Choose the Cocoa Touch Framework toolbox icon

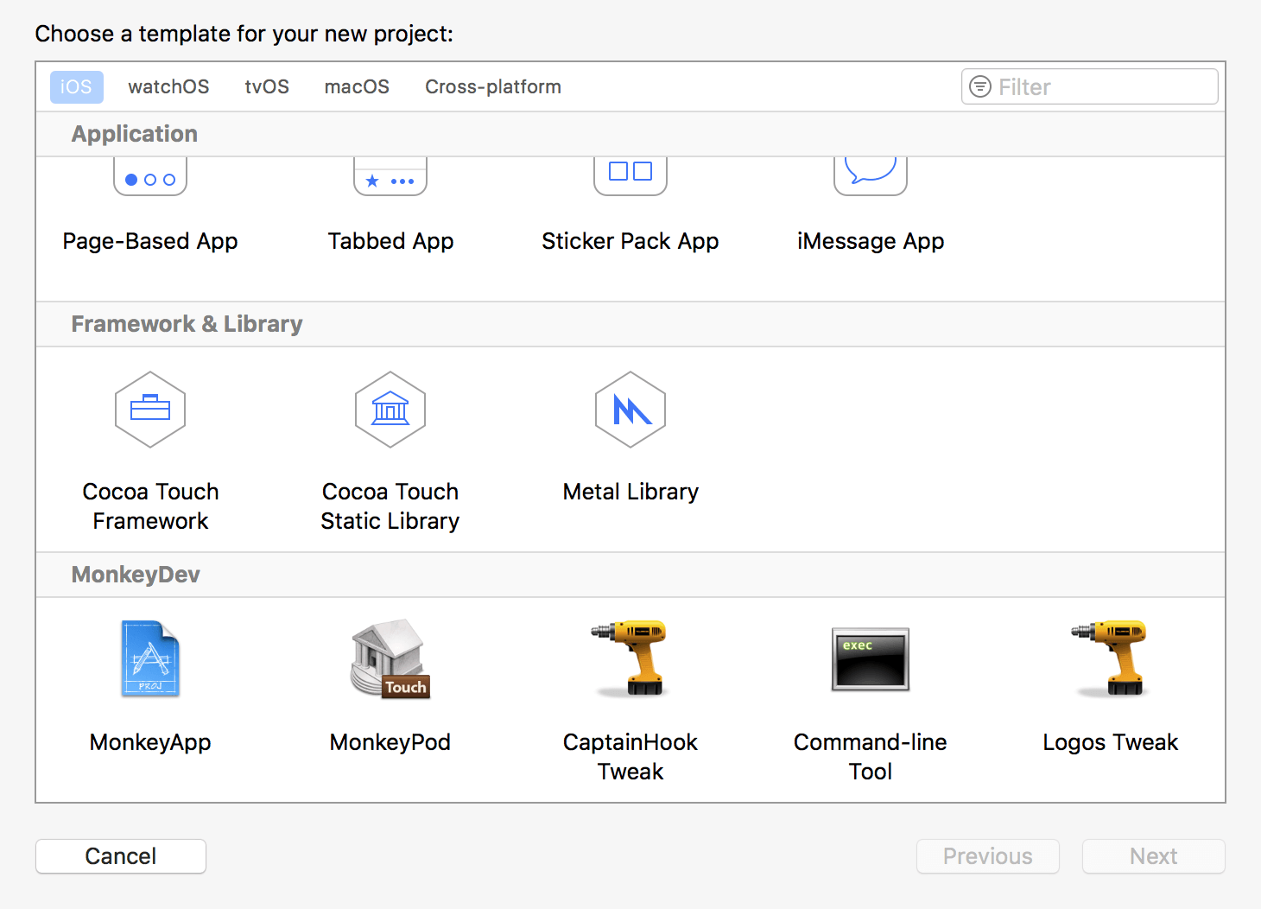click(150, 410)
